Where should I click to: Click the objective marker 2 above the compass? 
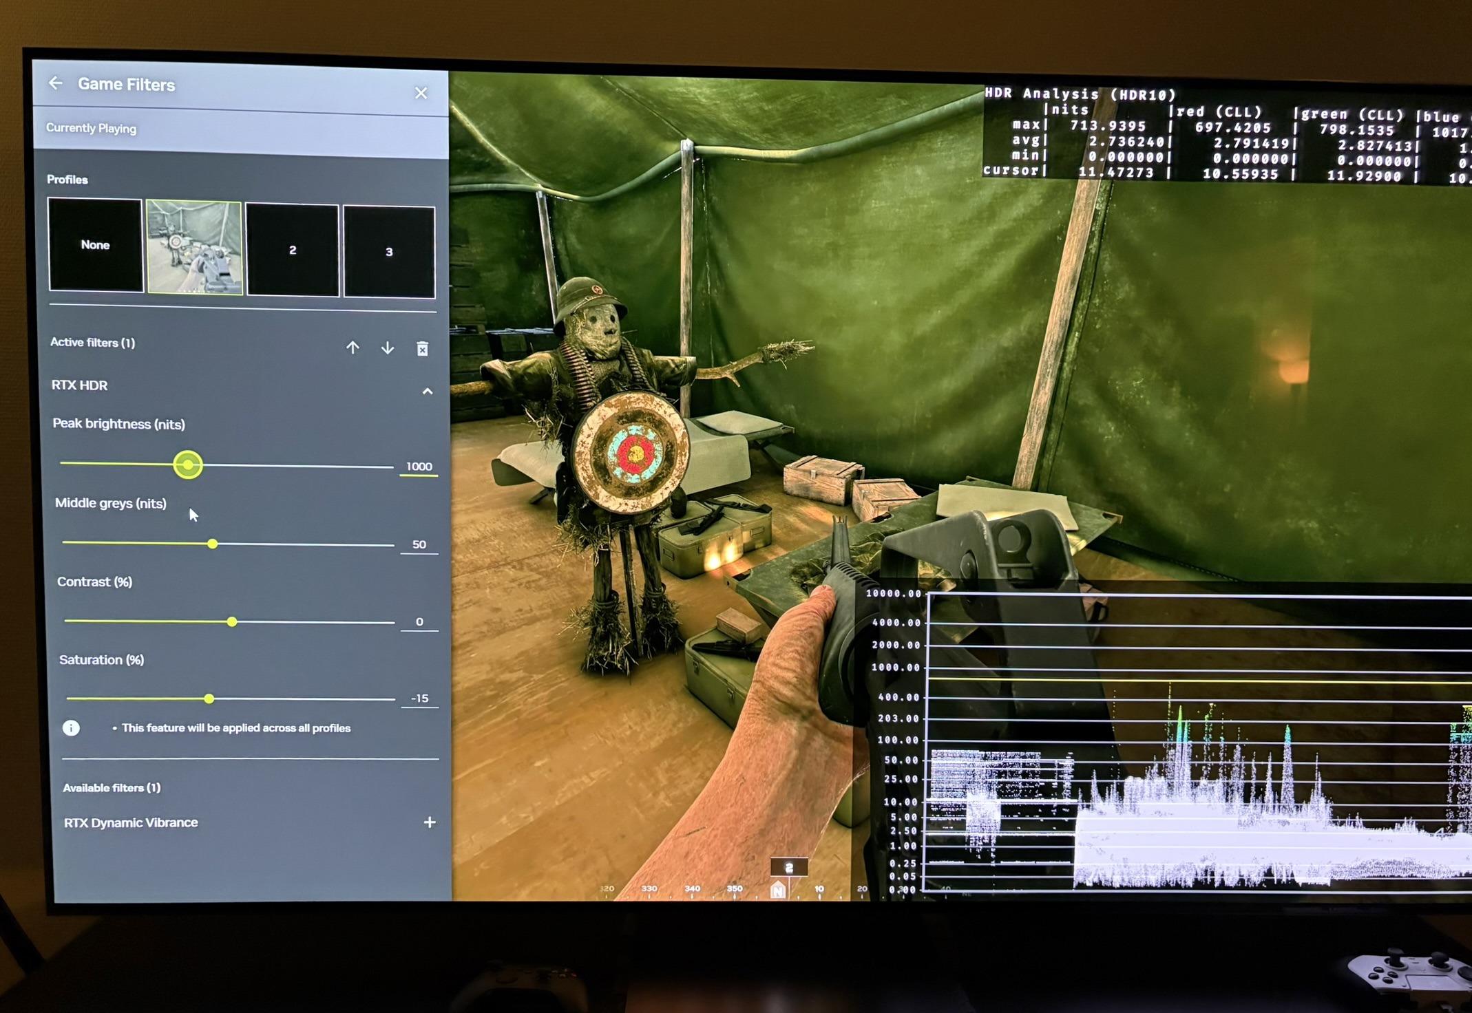(x=789, y=868)
